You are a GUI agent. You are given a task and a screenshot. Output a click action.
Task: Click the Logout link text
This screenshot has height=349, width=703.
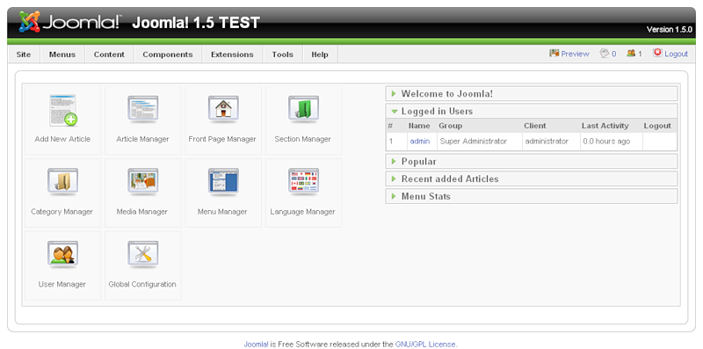click(676, 54)
